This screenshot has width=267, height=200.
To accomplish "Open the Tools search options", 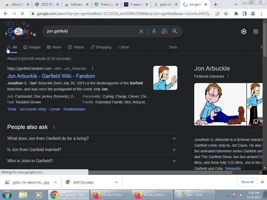I will (x=173, y=47).
